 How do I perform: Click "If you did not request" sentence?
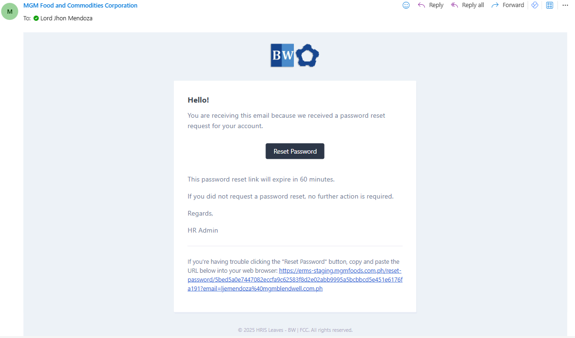click(x=291, y=196)
